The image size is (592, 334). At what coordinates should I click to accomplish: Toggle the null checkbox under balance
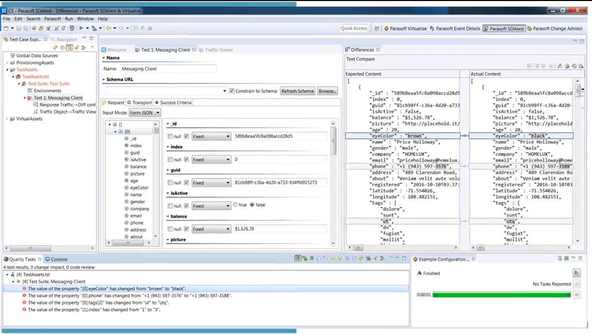pos(170,229)
